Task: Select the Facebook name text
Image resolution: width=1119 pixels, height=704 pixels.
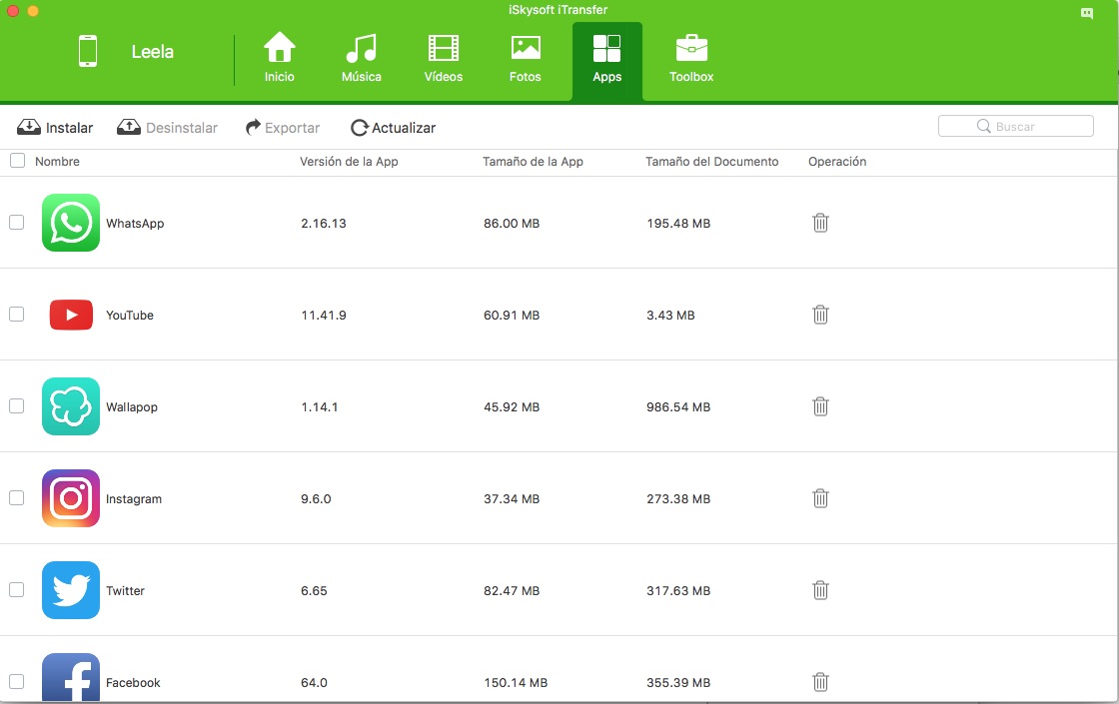Action: tap(133, 683)
